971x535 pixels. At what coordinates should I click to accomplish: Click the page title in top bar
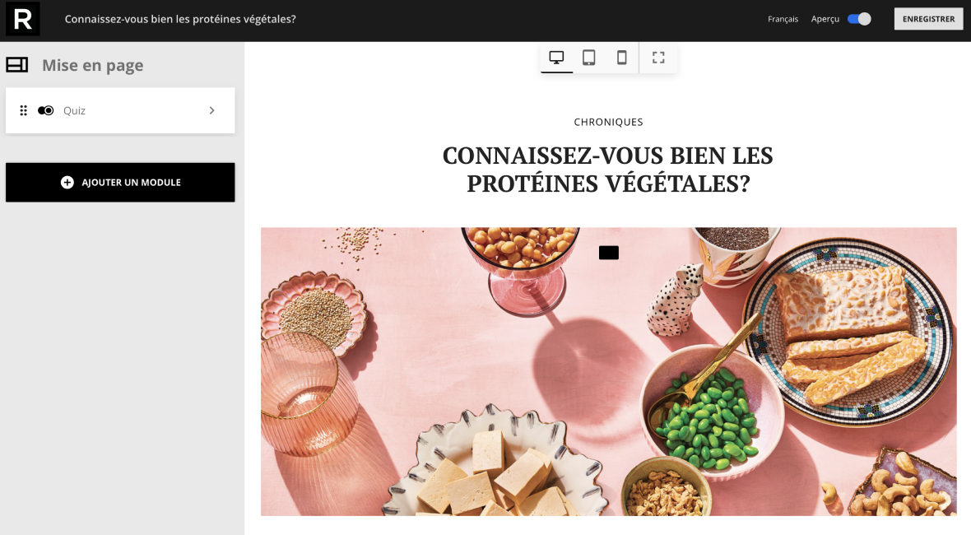tap(180, 19)
